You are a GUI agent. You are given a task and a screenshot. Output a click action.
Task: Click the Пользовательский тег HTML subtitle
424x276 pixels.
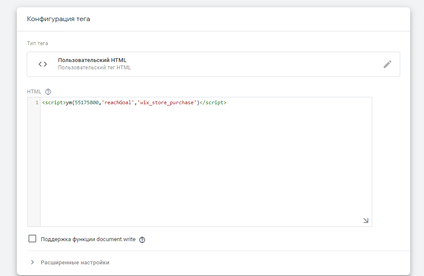pyautogui.click(x=94, y=68)
